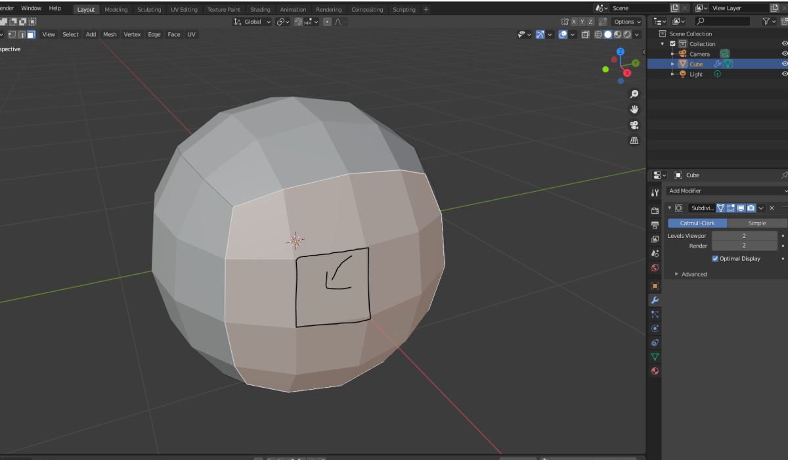The width and height of the screenshot is (788, 460).
Task: Open the Object properties tab icon
Action: pos(655,286)
